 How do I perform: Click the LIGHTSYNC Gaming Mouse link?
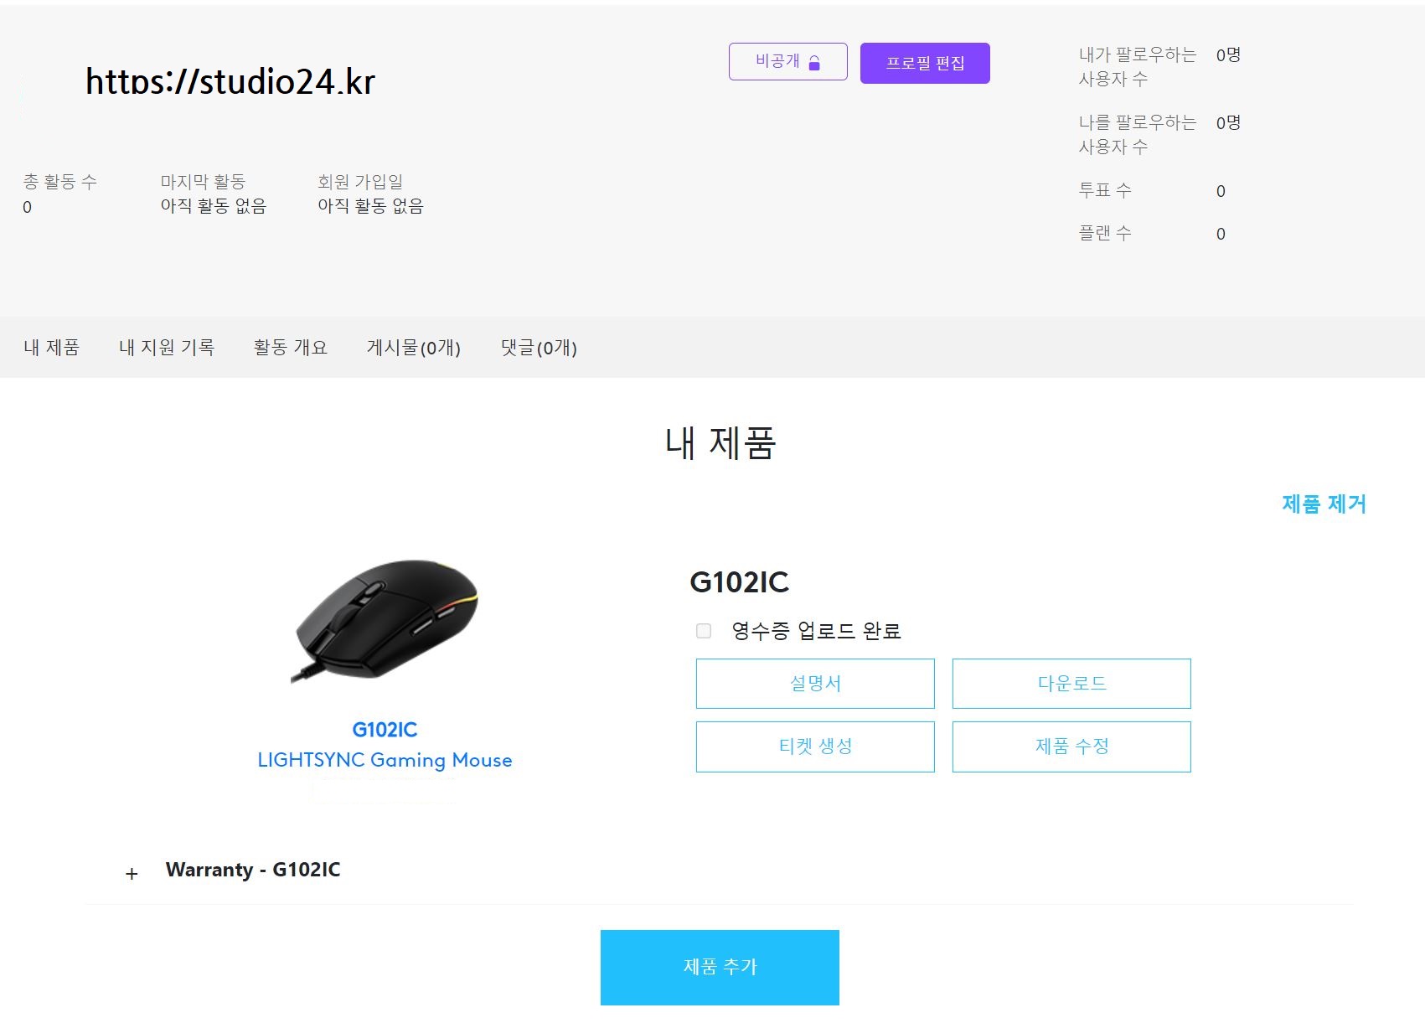click(385, 760)
